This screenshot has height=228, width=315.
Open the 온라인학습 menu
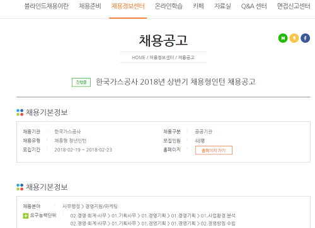pyautogui.click(x=169, y=6)
